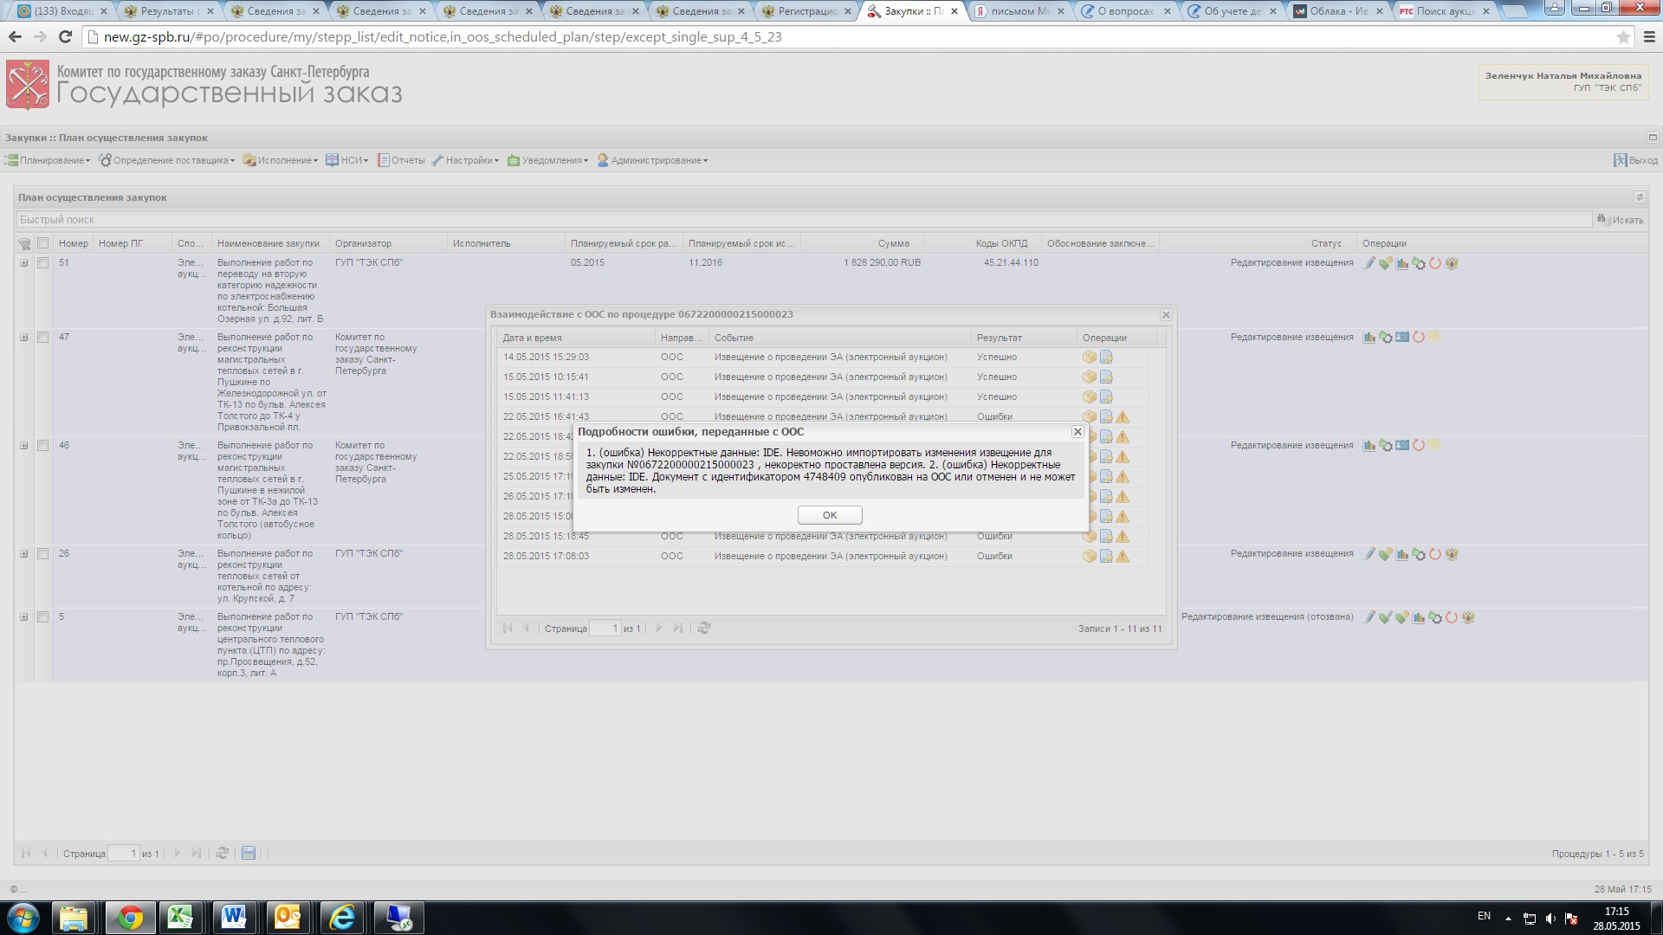Click the save disk icon in the bottom pager
This screenshot has height=935, width=1663.
pyautogui.click(x=249, y=854)
